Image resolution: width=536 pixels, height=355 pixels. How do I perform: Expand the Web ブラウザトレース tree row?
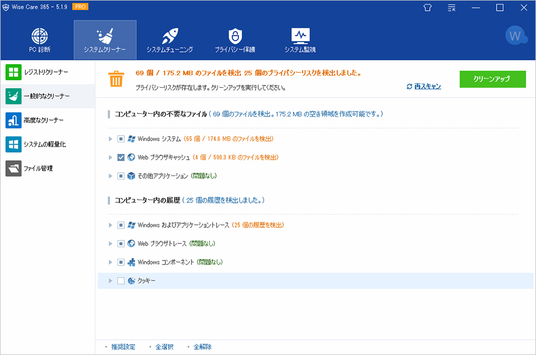(110, 243)
